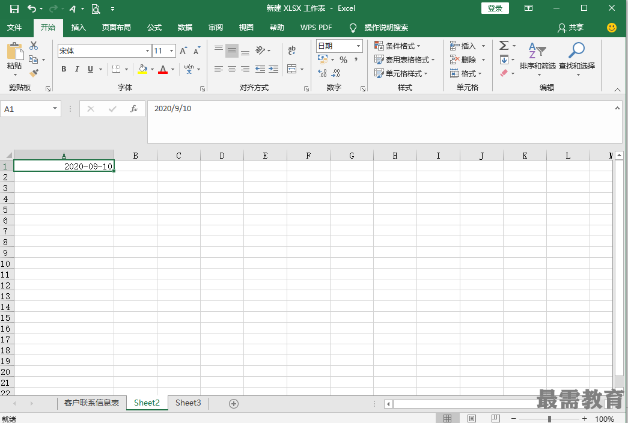Increase indent in cell
The image size is (628, 423).
273,69
